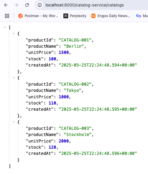Collapse the root JSON array
This screenshot has height=174, width=148.
5,27
